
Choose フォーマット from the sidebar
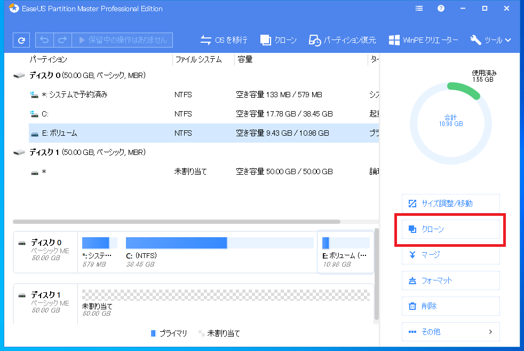(450, 280)
